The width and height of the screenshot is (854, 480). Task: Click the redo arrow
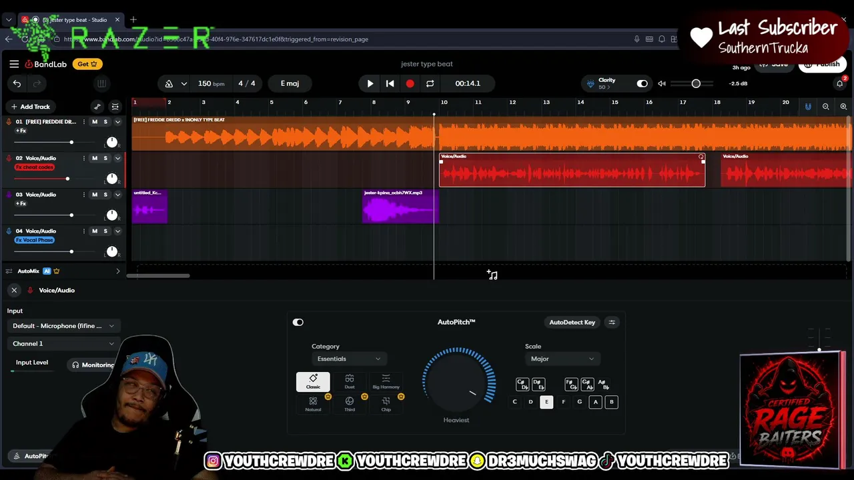pyautogui.click(x=37, y=83)
